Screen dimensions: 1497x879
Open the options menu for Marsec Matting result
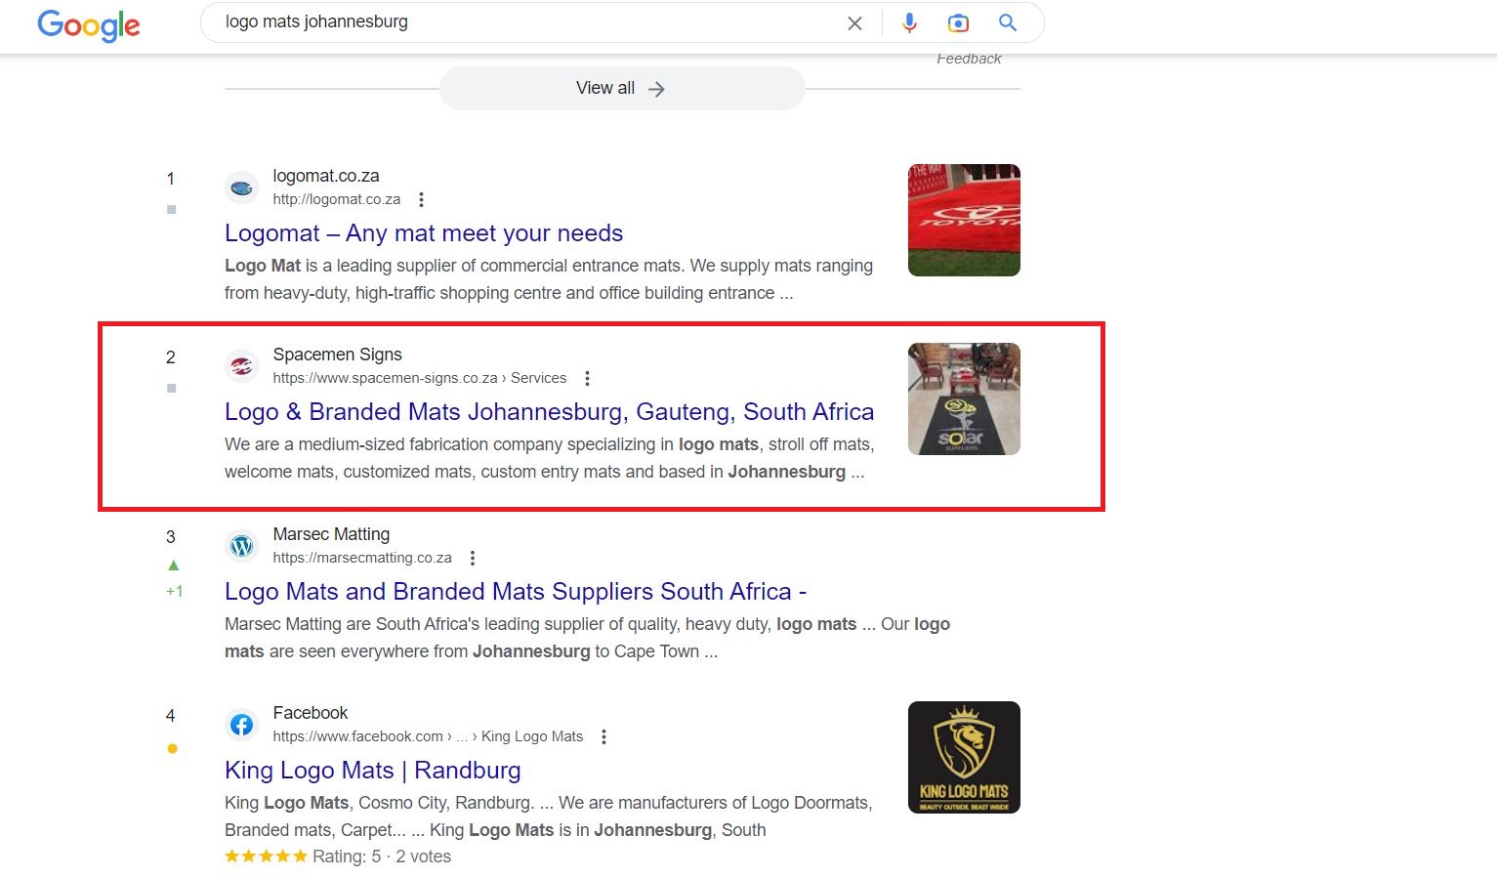pos(472,557)
